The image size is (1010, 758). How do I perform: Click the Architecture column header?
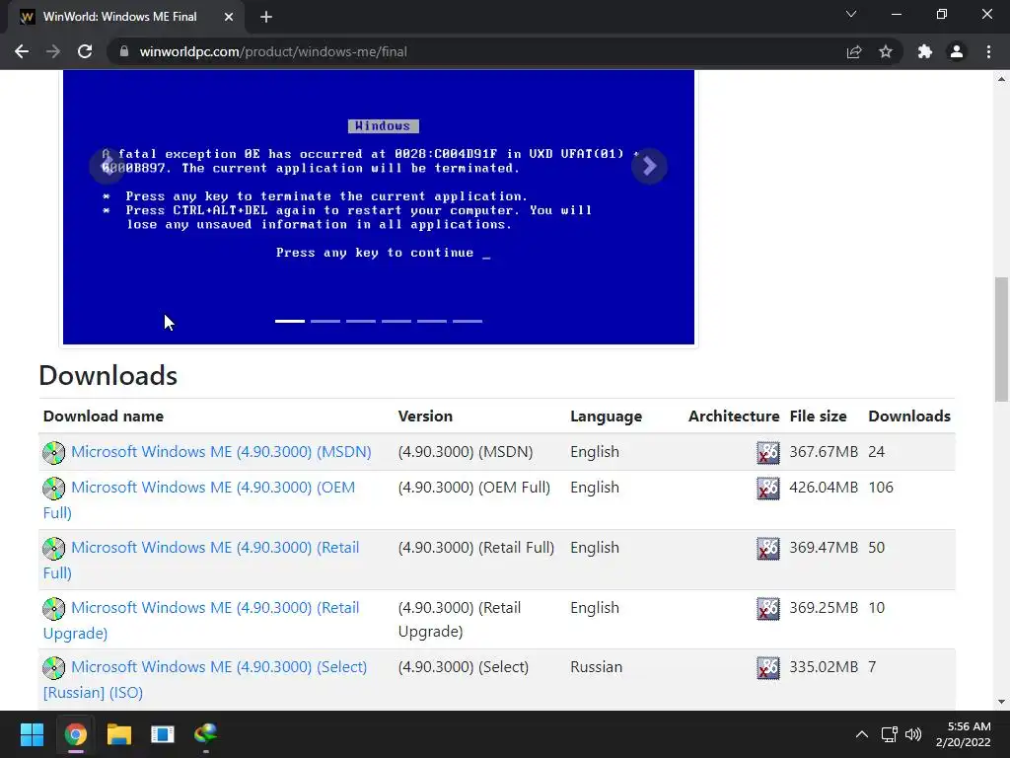[734, 417]
